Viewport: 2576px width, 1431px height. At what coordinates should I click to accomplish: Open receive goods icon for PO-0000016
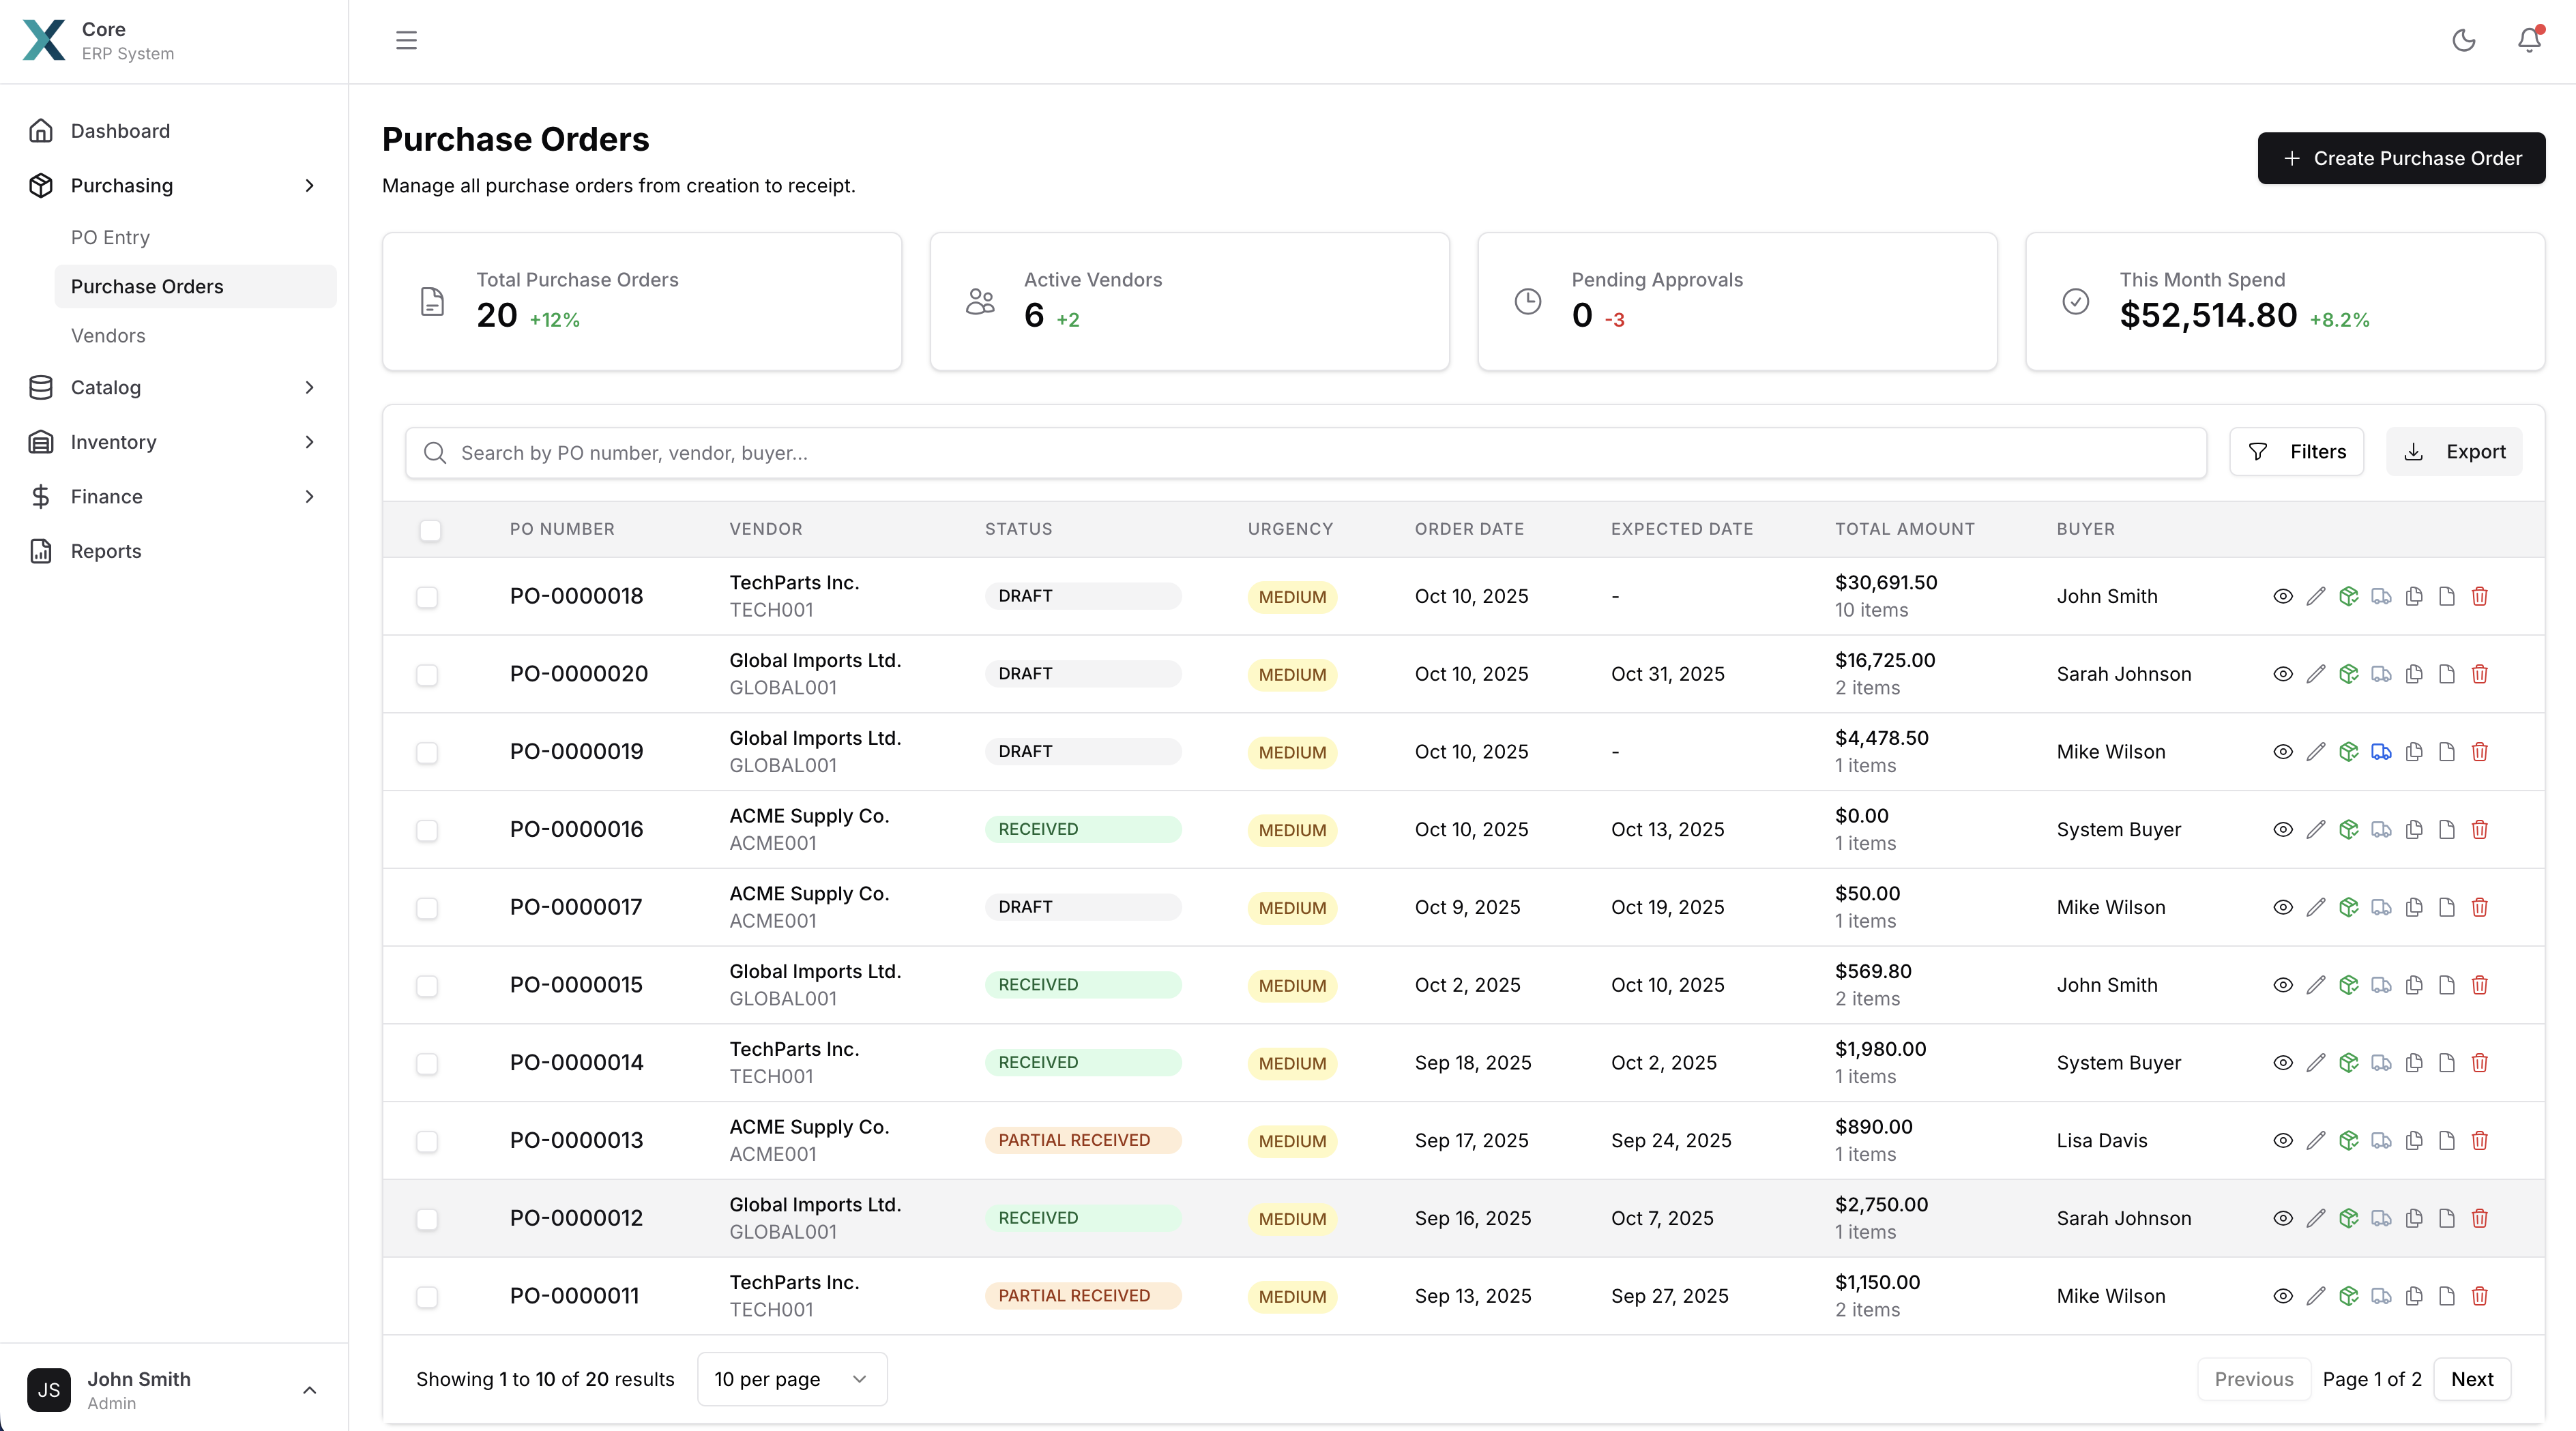coord(2349,829)
